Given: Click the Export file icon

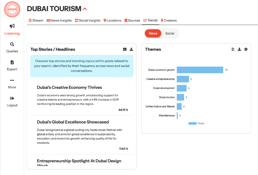Looking at the screenshot, I should [x=12, y=63].
